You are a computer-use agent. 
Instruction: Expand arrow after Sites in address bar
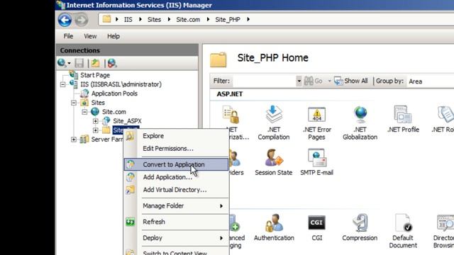pyautogui.click(x=169, y=19)
